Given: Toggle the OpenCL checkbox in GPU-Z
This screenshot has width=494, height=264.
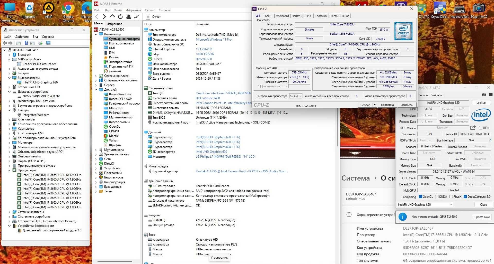Looking at the screenshot, I should [420, 197].
